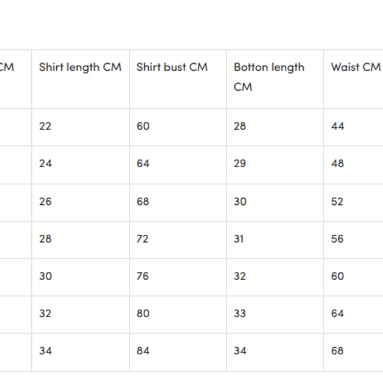This screenshot has height=383, width=383.
Task: Click the "Shirt length CM" column header
Action: pos(80,67)
